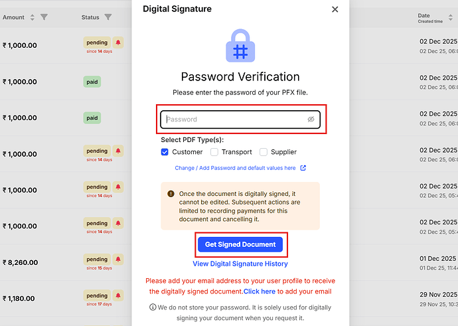Click the bell icon on the ₹ 1,180.00 row
This screenshot has height=326, width=458.
point(118,296)
